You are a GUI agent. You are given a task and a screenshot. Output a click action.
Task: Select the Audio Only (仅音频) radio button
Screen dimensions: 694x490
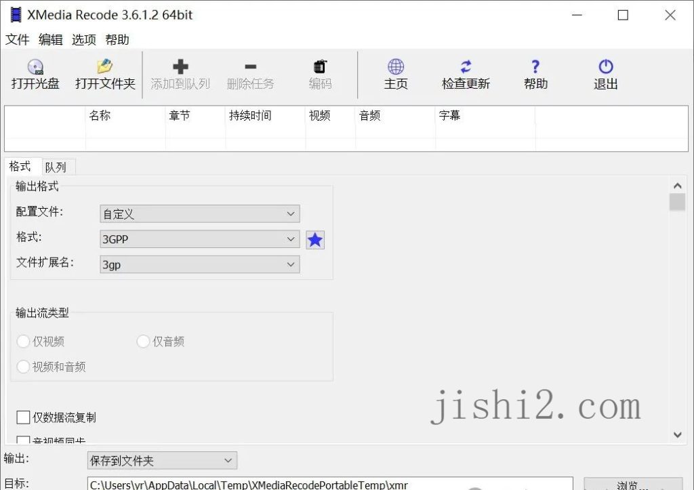click(143, 342)
